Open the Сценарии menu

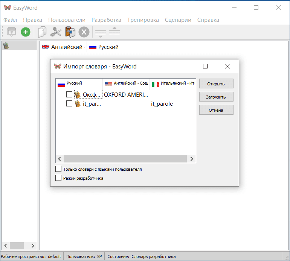[x=178, y=20]
